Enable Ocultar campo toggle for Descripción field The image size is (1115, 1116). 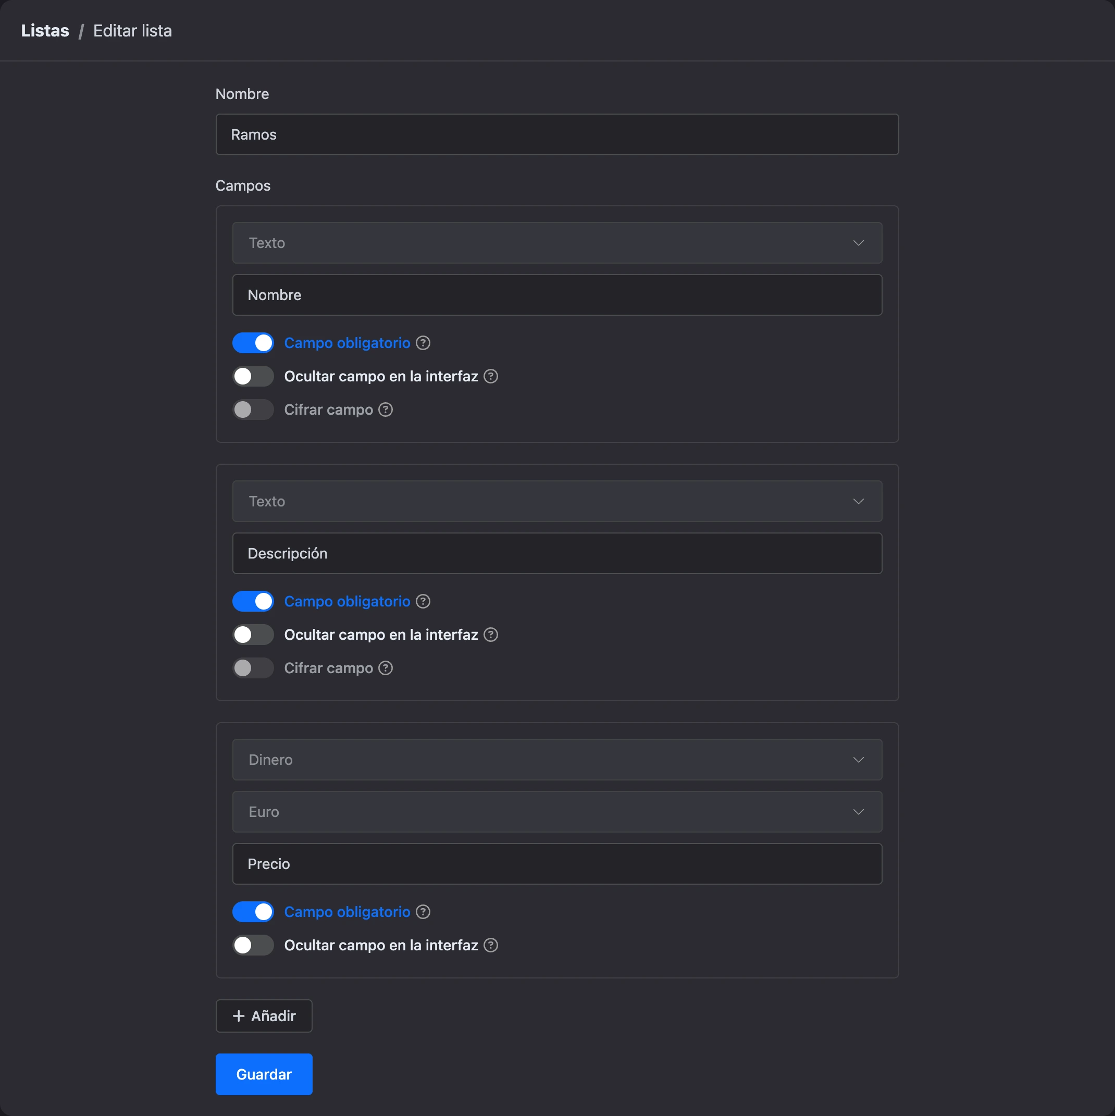(253, 636)
